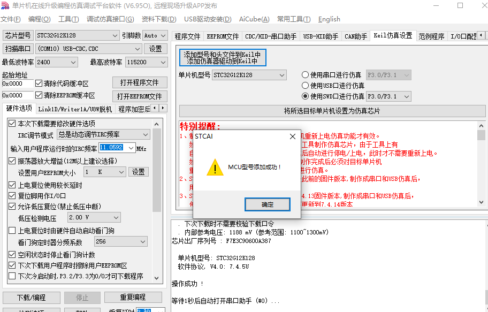
Task: Select 使用串口进行仿真 radio button
Action: (306, 75)
